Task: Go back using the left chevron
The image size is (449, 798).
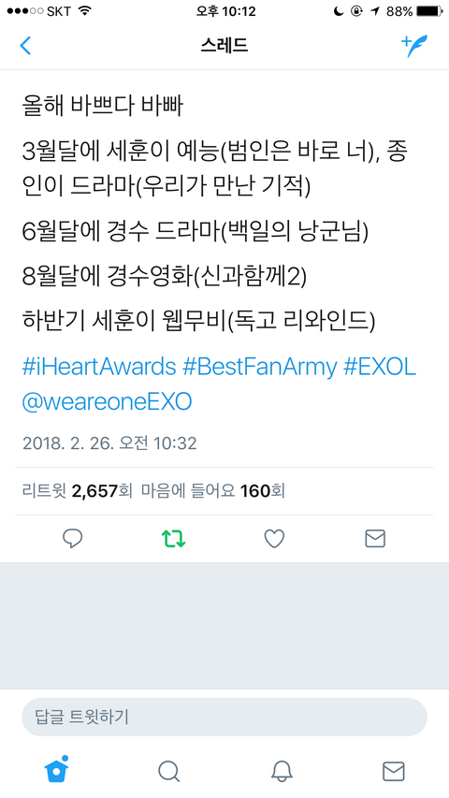Action: point(25,46)
